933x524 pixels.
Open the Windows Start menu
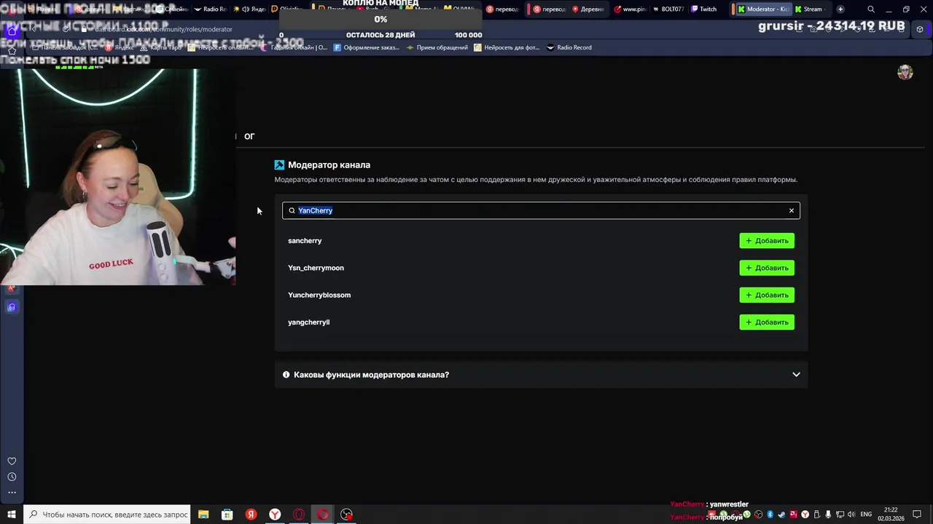pos(12,515)
